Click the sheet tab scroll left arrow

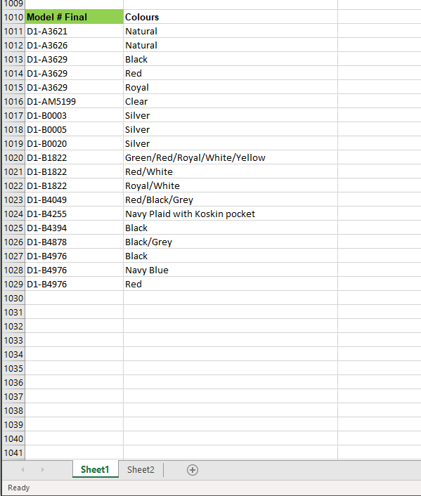pos(22,470)
